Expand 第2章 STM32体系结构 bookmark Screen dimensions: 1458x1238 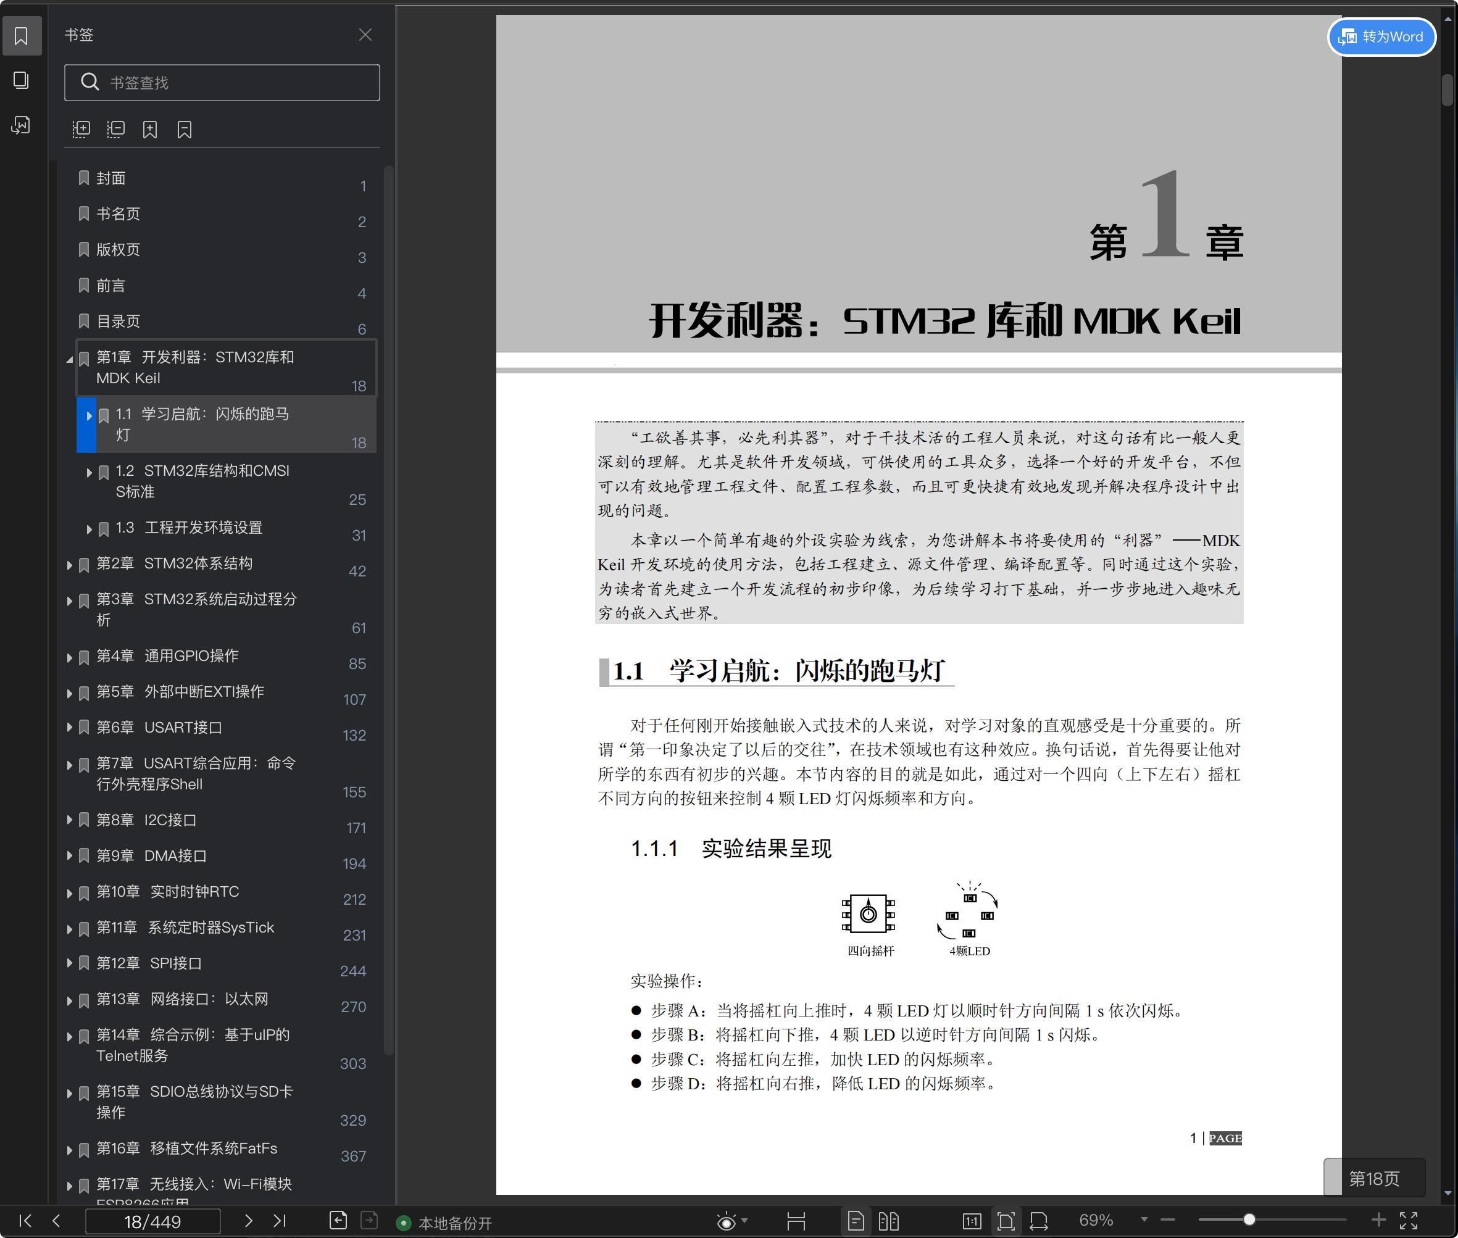tap(70, 565)
